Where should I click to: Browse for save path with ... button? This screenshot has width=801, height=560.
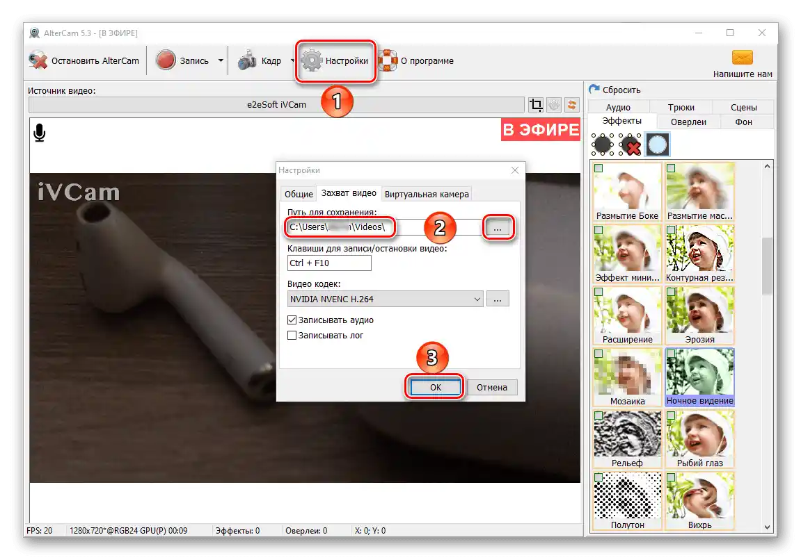(498, 227)
